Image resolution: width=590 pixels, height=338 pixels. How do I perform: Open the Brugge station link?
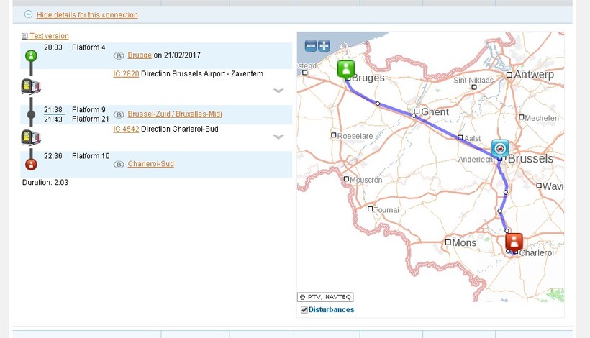(x=140, y=55)
